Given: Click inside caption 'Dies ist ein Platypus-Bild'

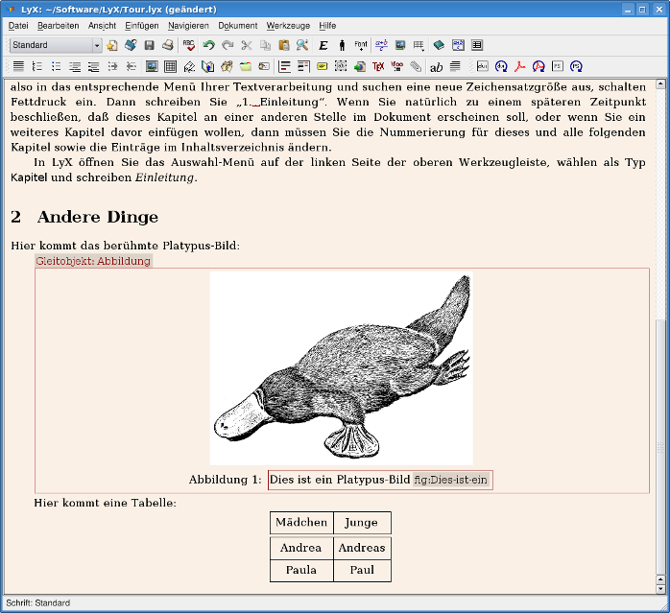Looking at the screenshot, I should 340,480.
